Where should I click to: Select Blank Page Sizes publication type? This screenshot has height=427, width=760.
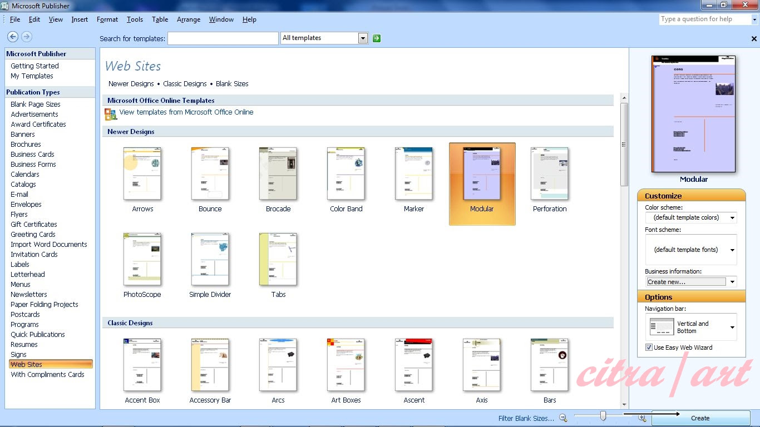tap(36, 104)
